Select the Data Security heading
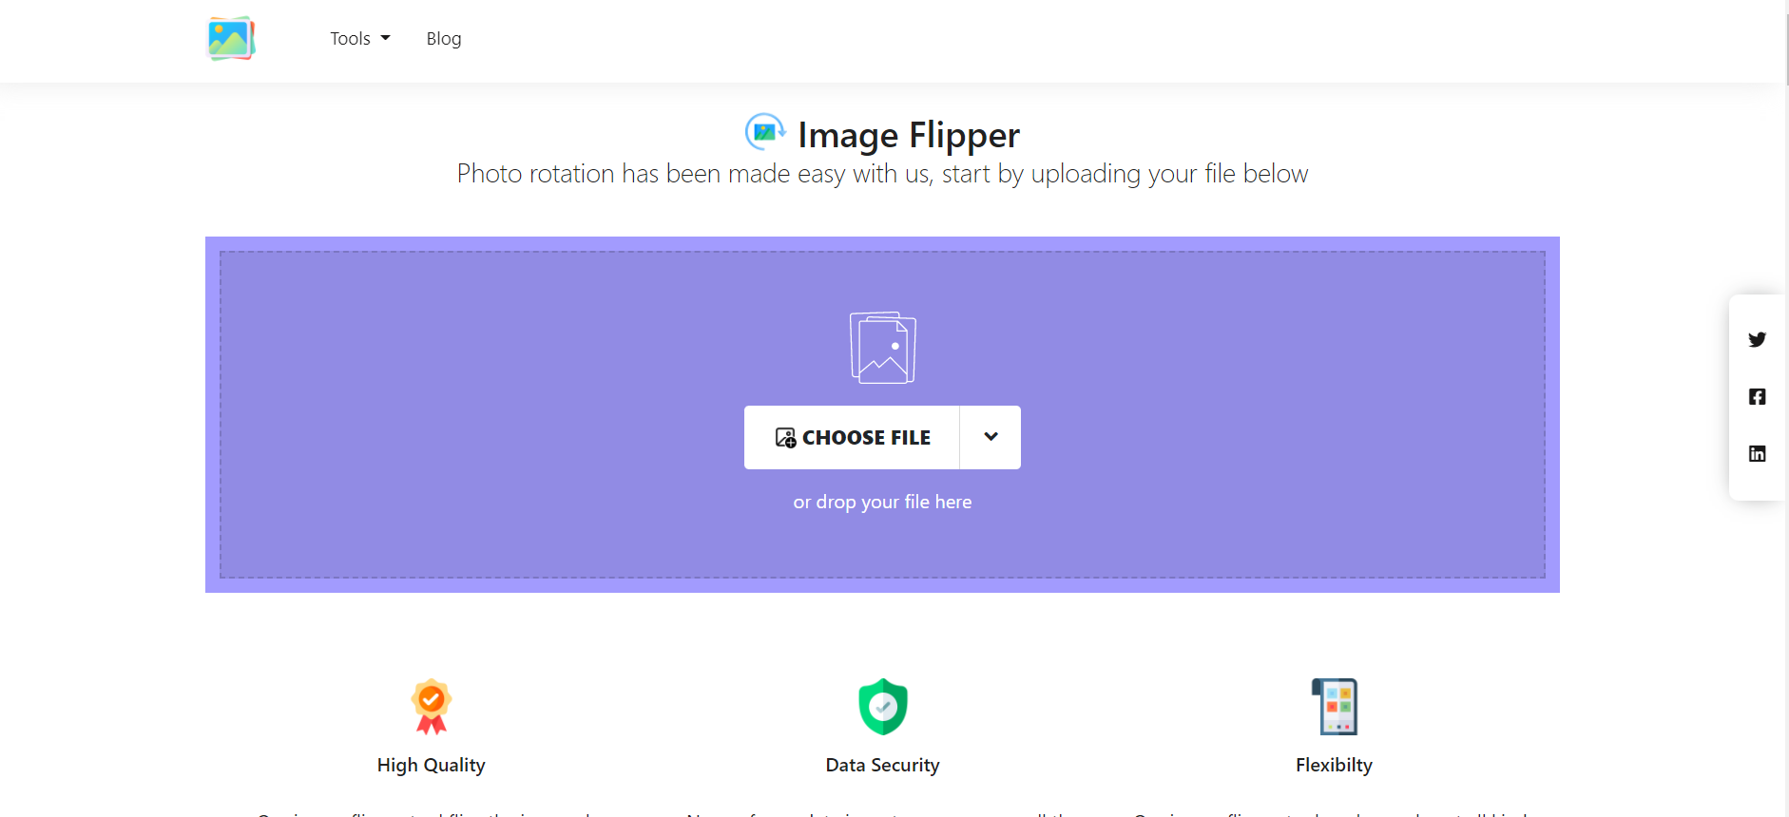Image resolution: width=1789 pixels, height=817 pixels. tap(882, 765)
